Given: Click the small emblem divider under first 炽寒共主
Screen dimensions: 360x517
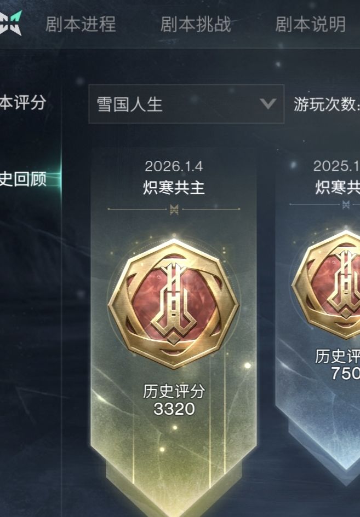Looking at the screenshot, I should (174, 209).
